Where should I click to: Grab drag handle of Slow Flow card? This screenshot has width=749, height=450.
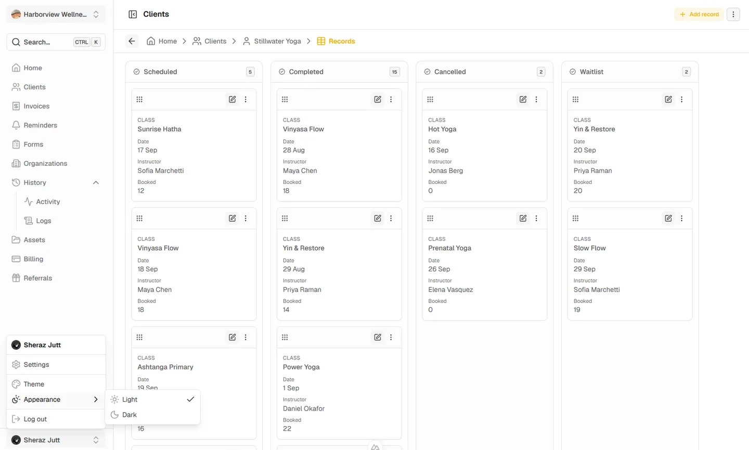coord(575,218)
